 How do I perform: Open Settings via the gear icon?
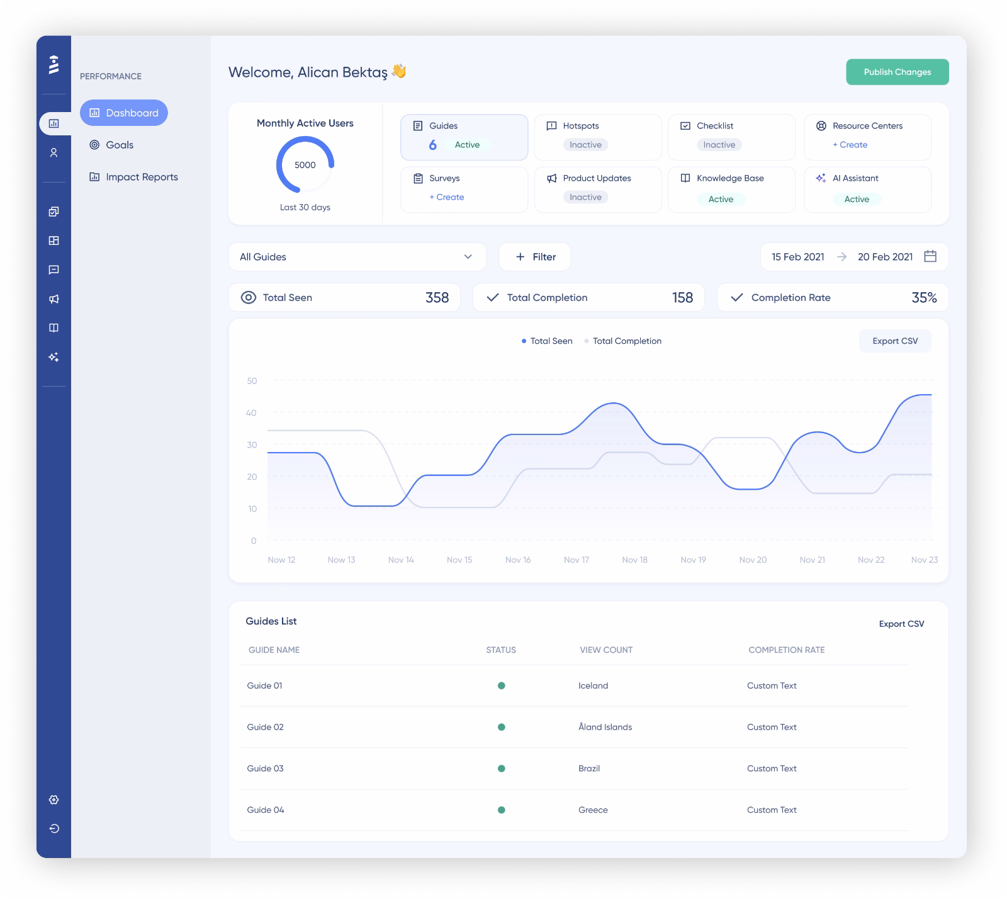click(x=54, y=800)
